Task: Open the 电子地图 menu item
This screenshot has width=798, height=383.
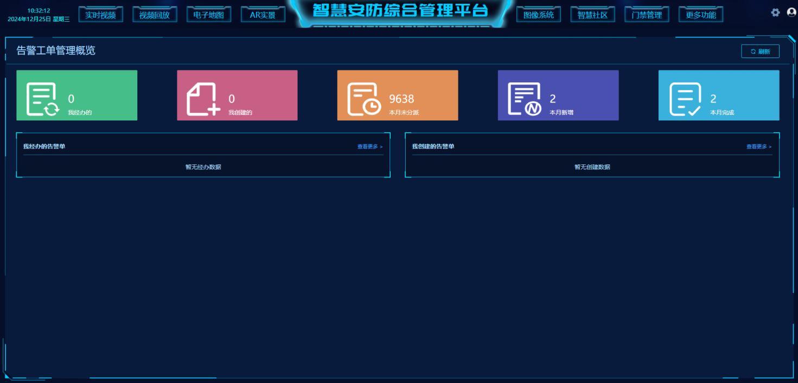Action: point(209,15)
